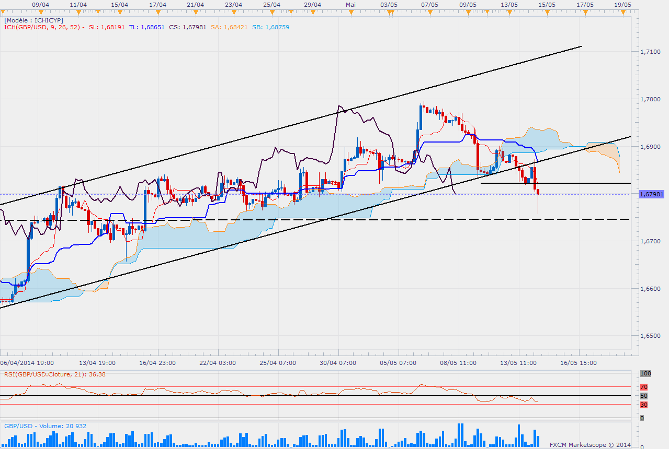The image size is (669, 449).
Task: Click the RSI 50 level label
Action: click(x=645, y=396)
